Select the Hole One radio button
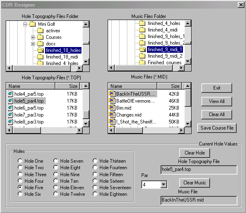This screenshot has height=213, width=246. pyautogui.click(x=20, y=161)
